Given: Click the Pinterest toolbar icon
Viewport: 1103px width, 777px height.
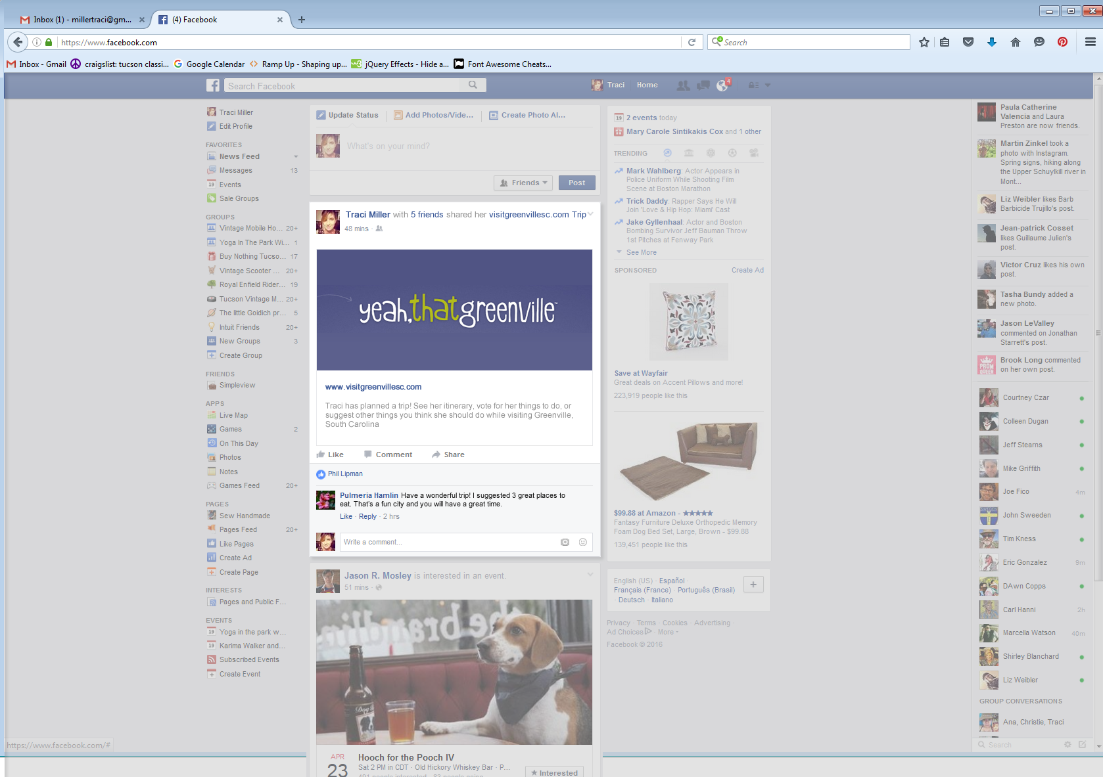Looking at the screenshot, I should pos(1062,42).
